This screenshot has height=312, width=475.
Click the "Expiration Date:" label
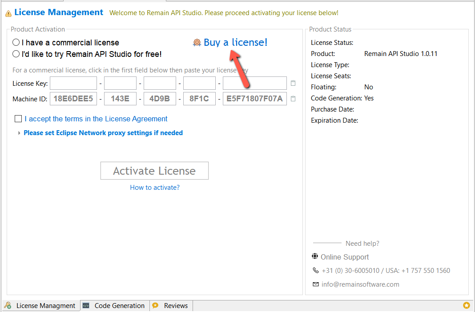click(x=334, y=120)
